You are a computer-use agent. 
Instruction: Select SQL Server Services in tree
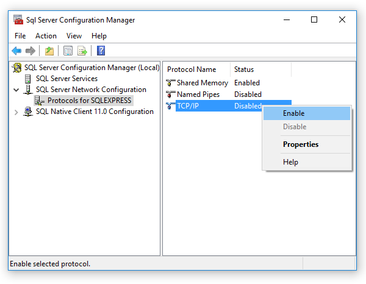pos(66,79)
